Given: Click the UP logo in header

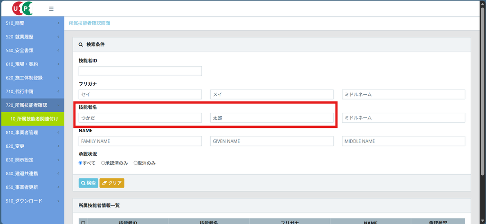Looking at the screenshot, I should [x=22, y=9].
